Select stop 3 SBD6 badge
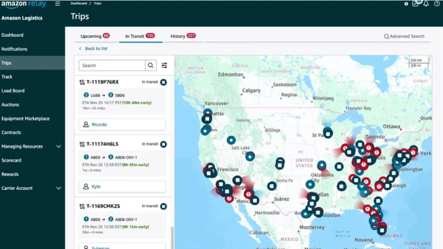Viewport: 443px width, 249px height. pos(111,95)
